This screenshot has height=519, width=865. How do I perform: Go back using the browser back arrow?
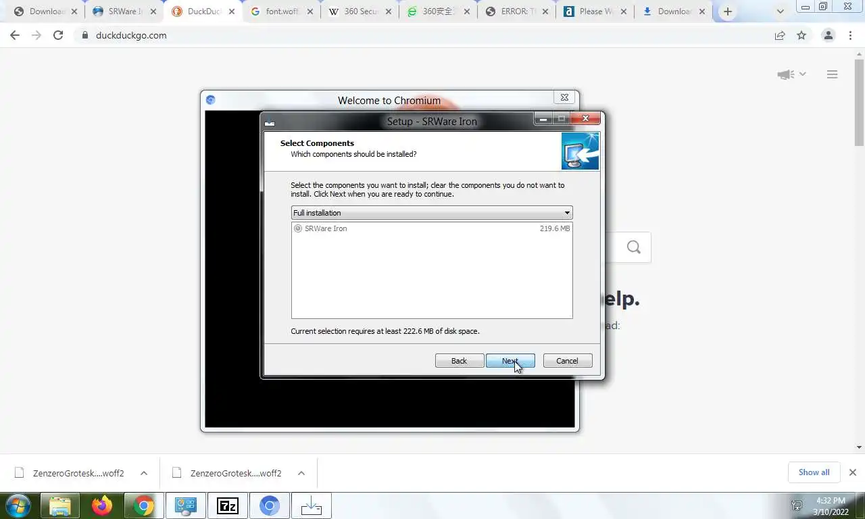pos(15,35)
